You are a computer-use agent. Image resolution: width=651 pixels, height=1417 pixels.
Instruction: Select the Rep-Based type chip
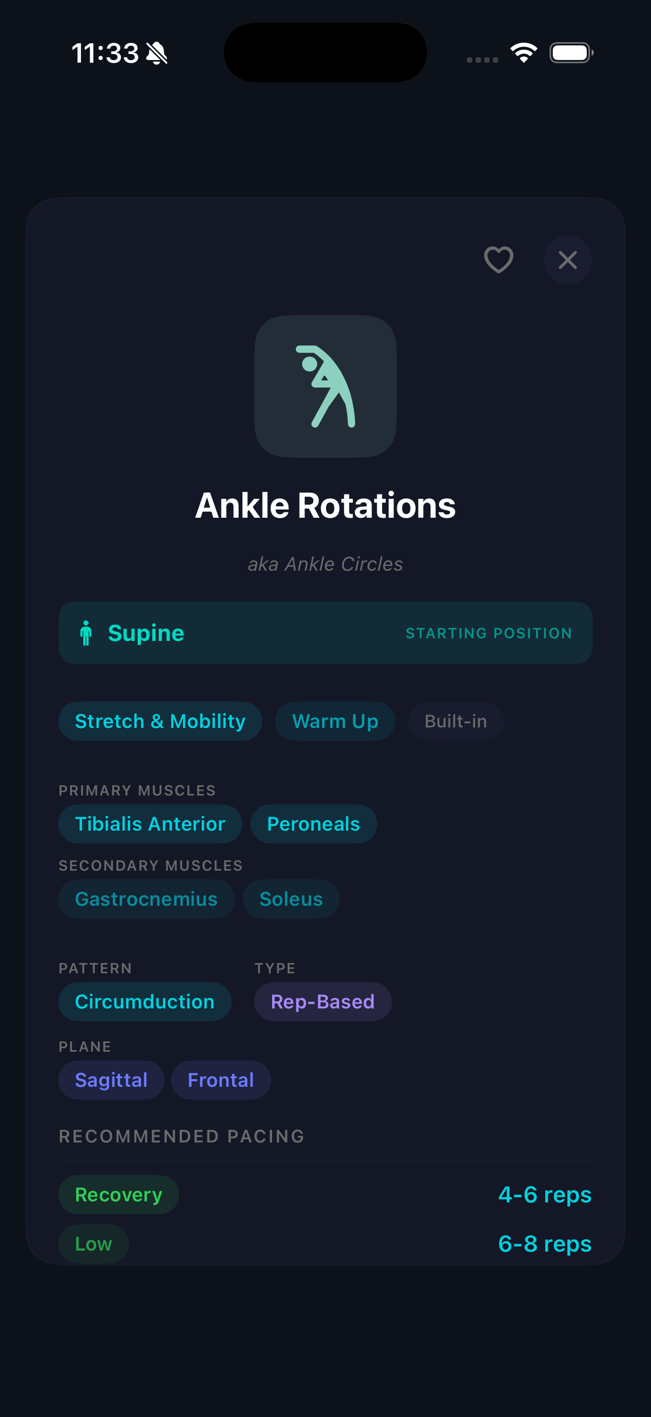[322, 1001]
